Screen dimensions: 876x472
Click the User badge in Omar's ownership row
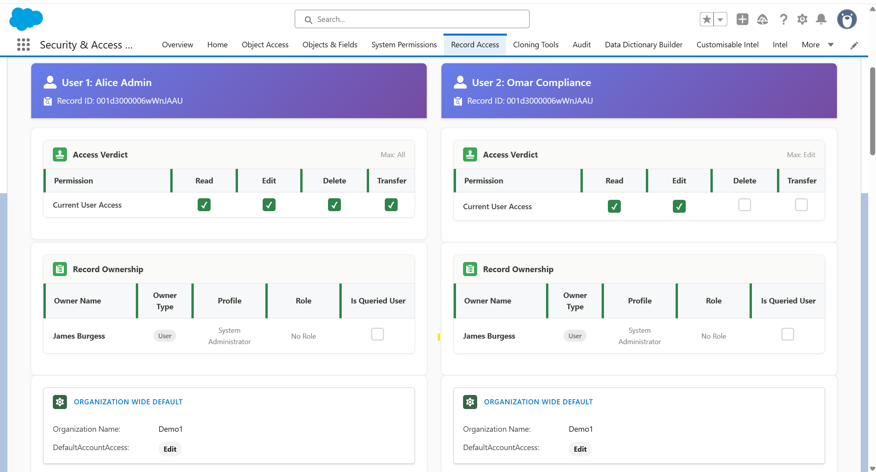575,336
